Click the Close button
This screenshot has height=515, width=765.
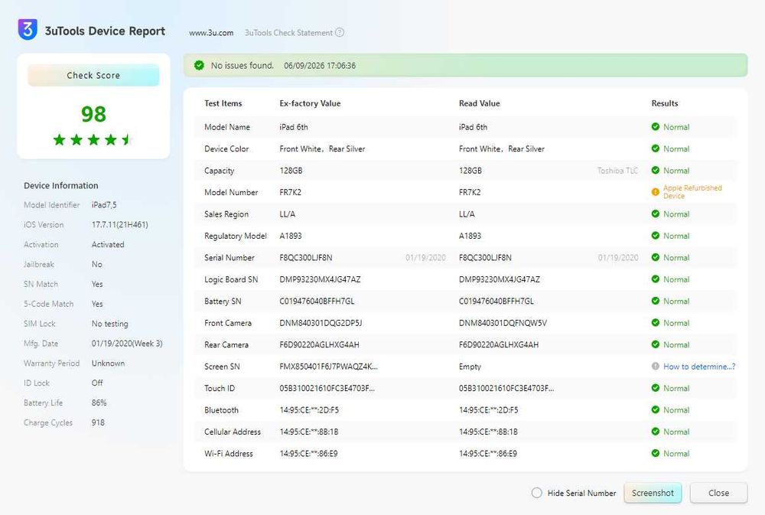coord(718,493)
